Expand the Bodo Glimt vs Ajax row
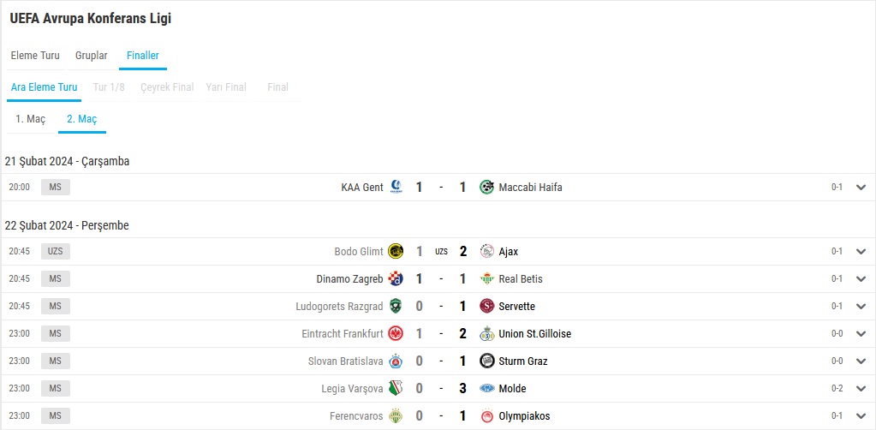This screenshot has height=430, width=876. [861, 252]
